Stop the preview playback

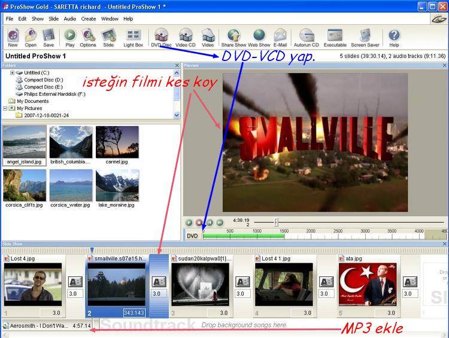(199, 223)
